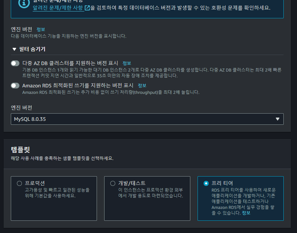Click the 프로덕션 card description text
This screenshot has height=233, width=297.
57,193
